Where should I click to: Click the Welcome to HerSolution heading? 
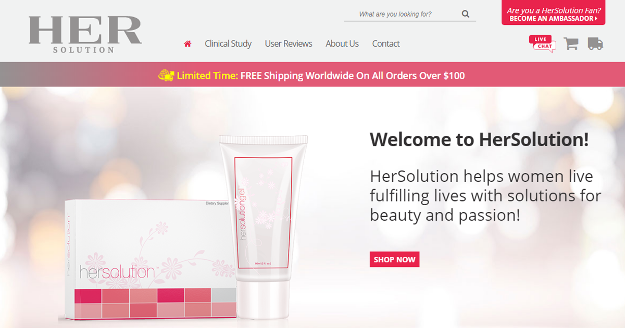point(479,140)
